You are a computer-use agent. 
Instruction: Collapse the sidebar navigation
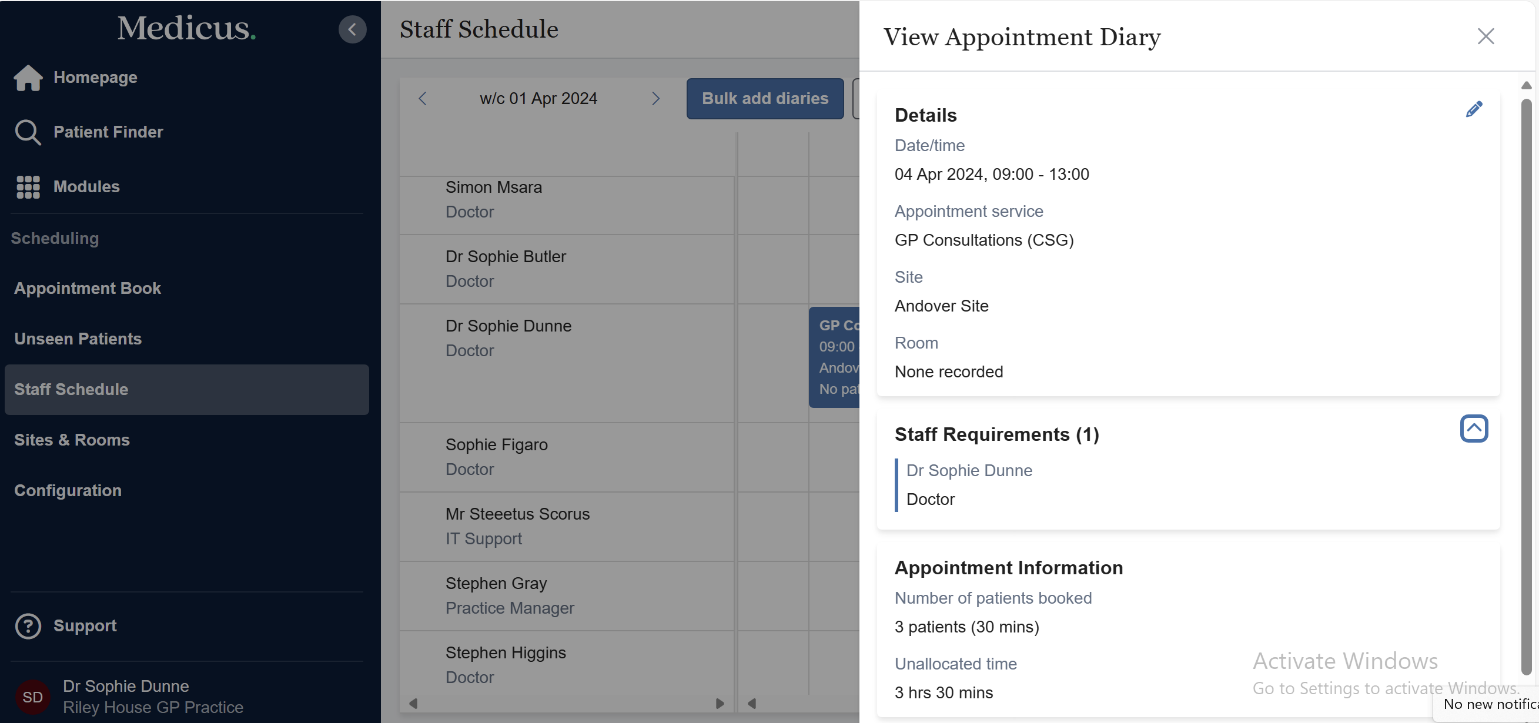(x=352, y=29)
